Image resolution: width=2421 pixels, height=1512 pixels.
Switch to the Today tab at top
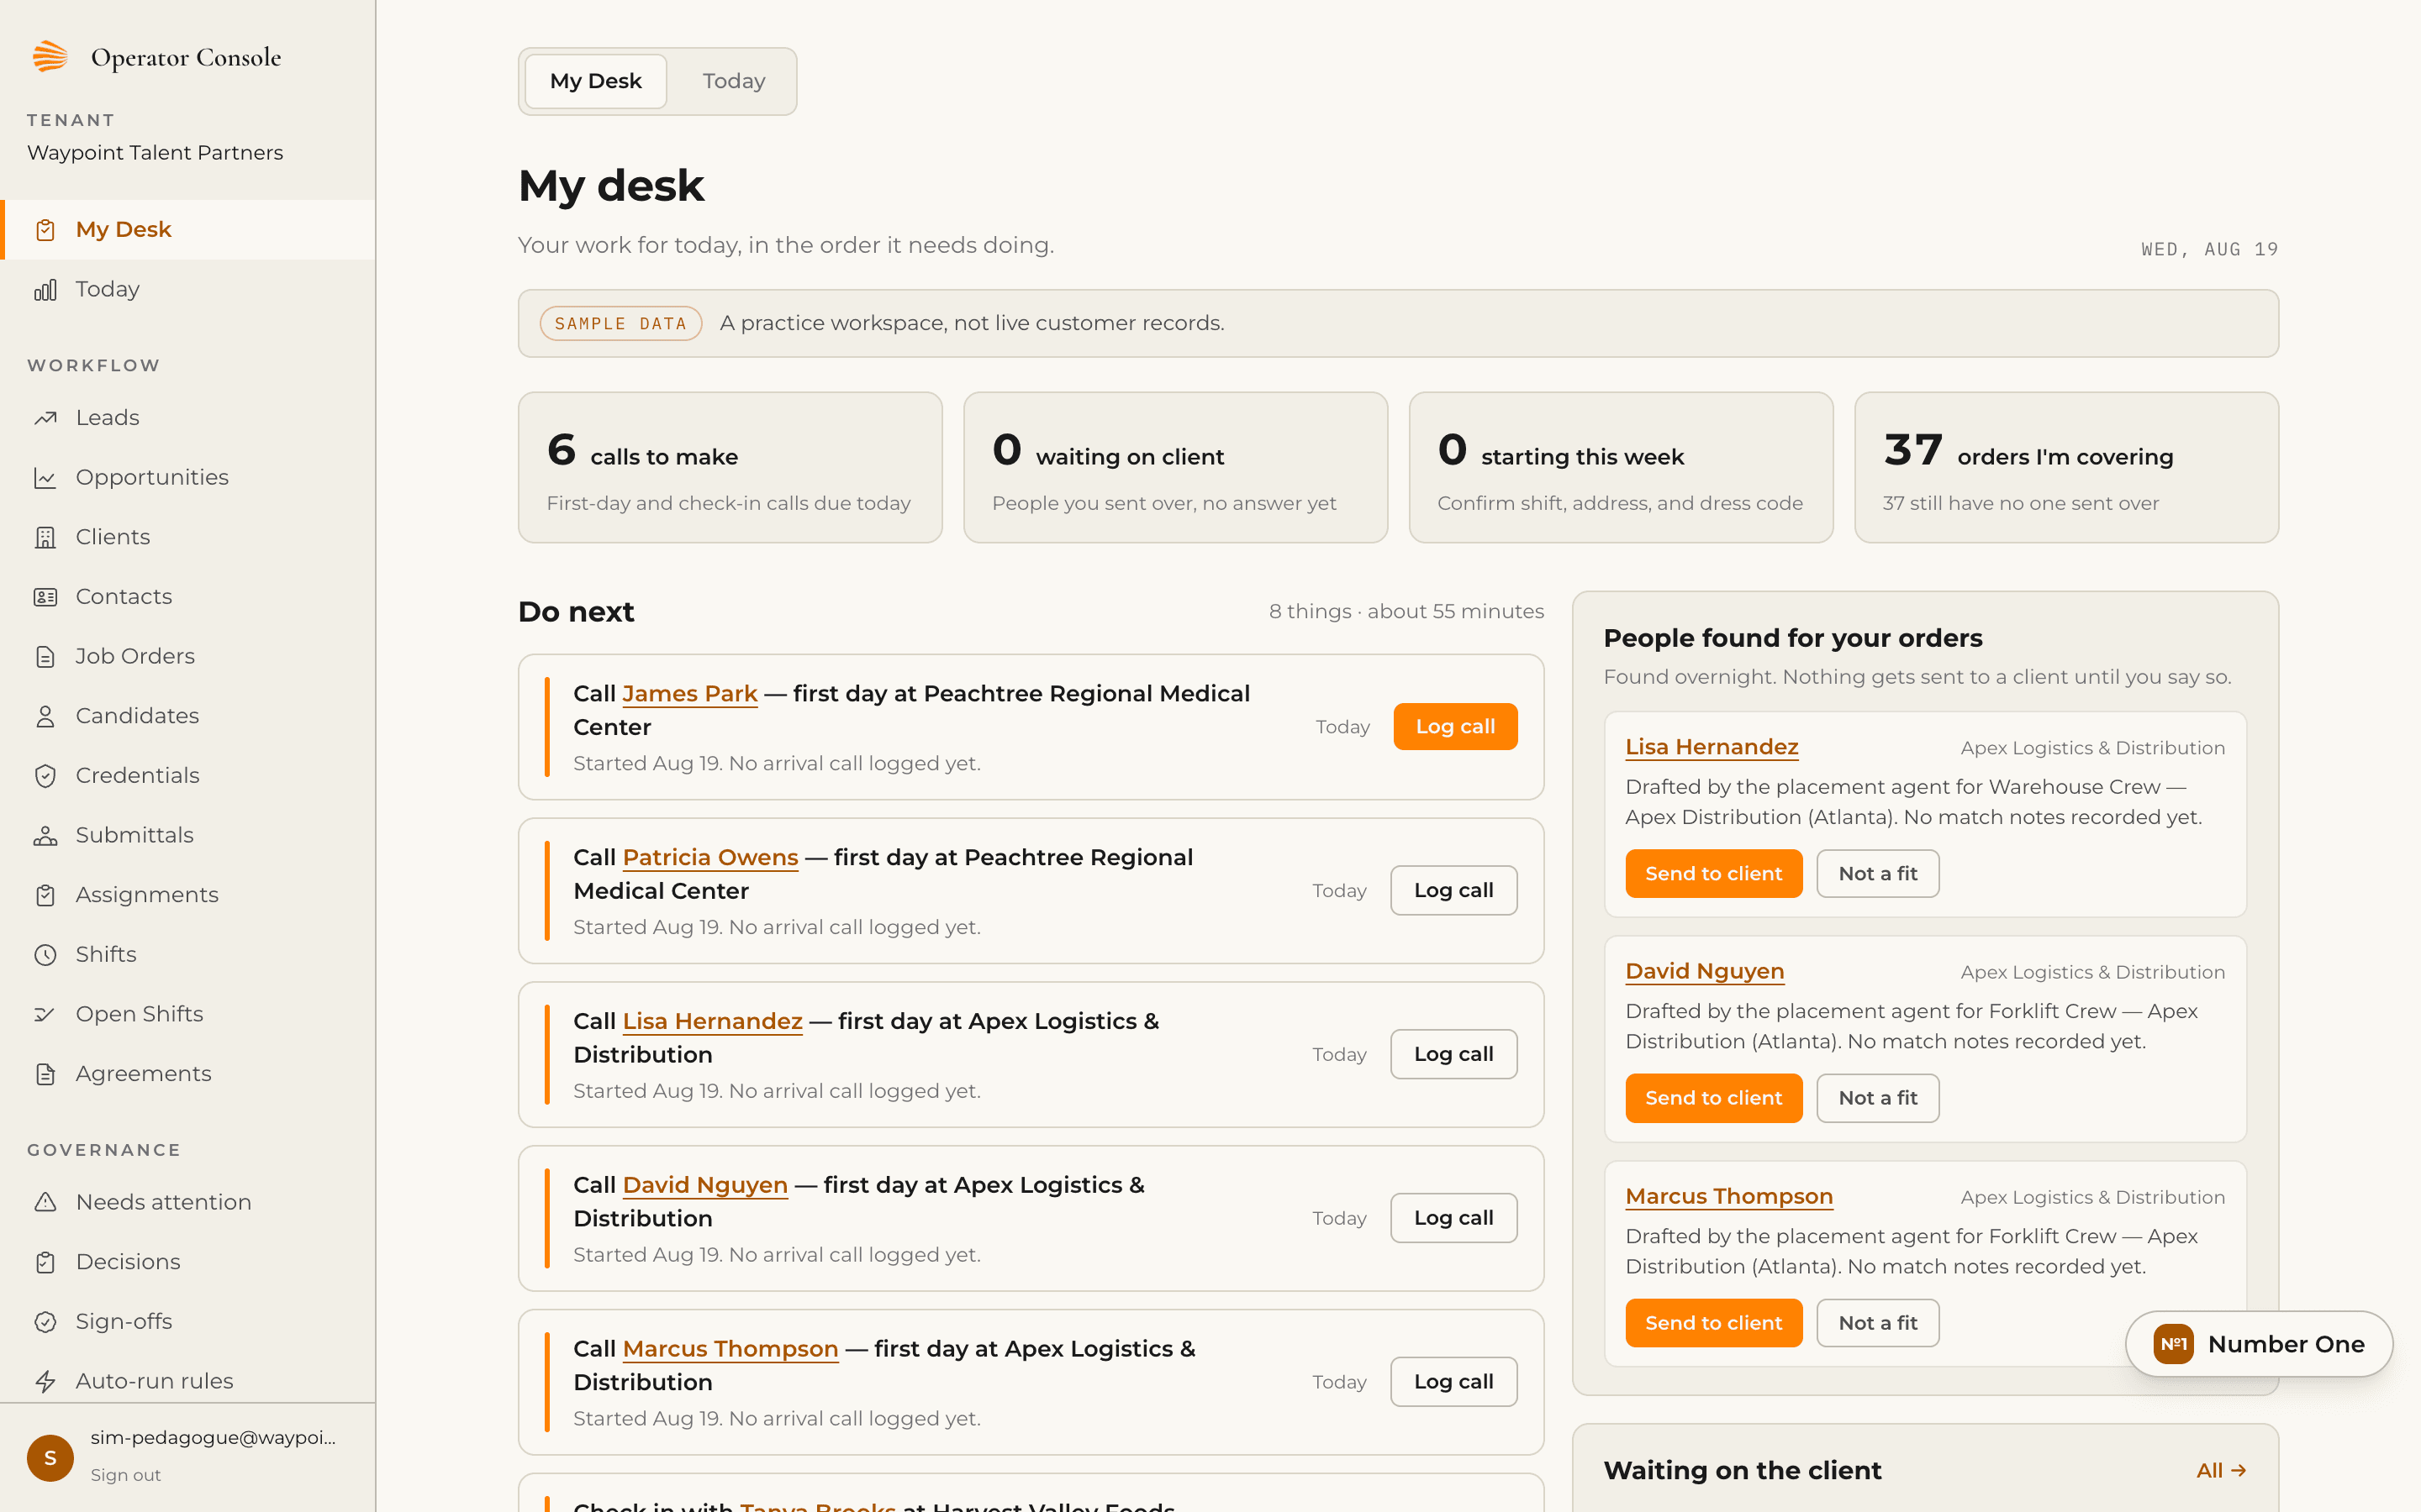[x=733, y=81]
